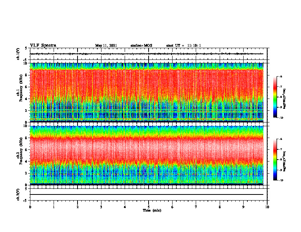Image resolution: width=301 pixels, height=232 pixels.
Task: Click the "-10" label on ch.2 color scale
Action: (281, 180)
